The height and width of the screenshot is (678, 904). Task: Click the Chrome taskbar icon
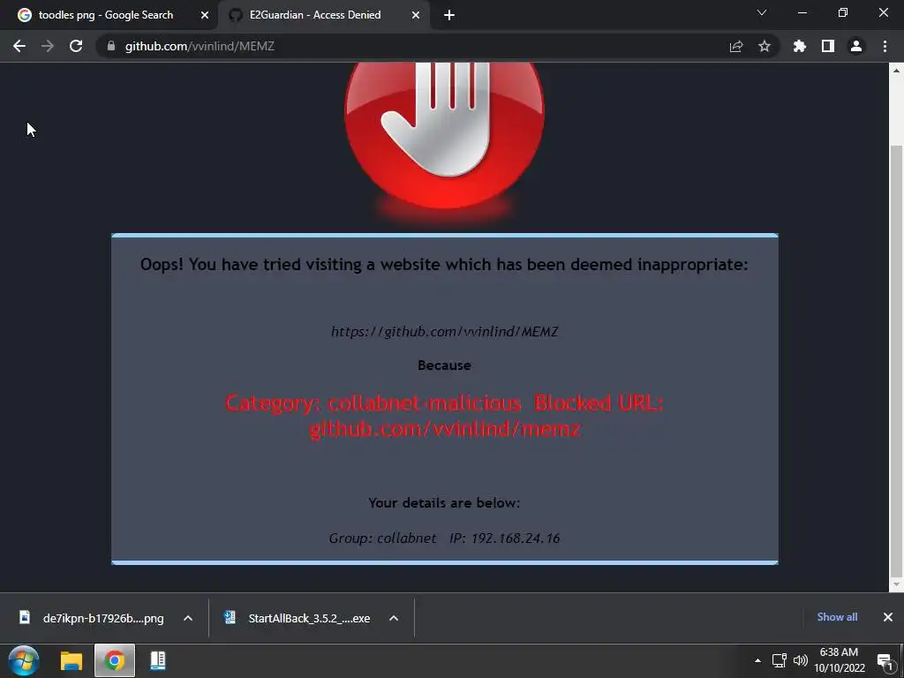[x=115, y=660]
